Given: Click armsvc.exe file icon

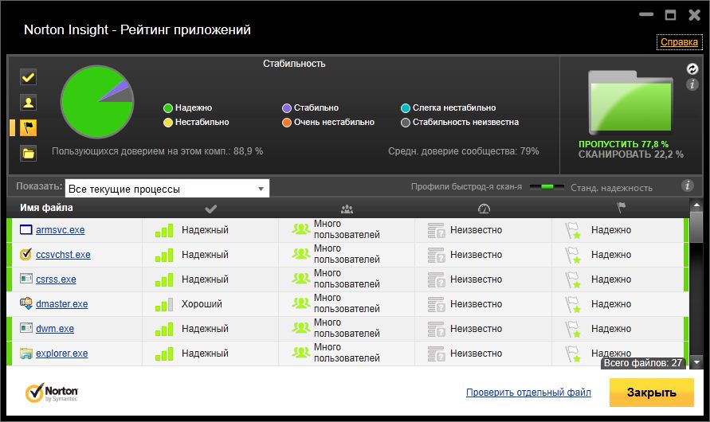Looking at the screenshot, I should point(26,230).
